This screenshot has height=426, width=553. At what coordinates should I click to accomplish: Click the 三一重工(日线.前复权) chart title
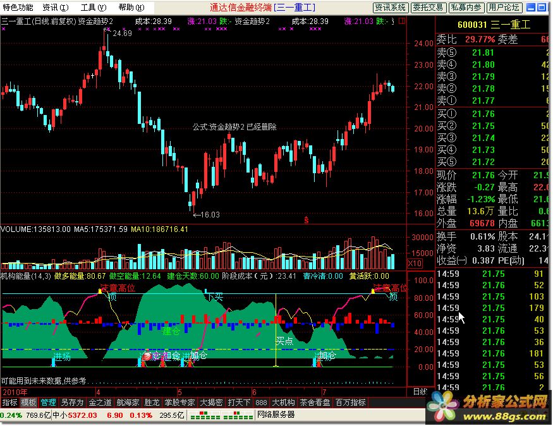[38, 21]
